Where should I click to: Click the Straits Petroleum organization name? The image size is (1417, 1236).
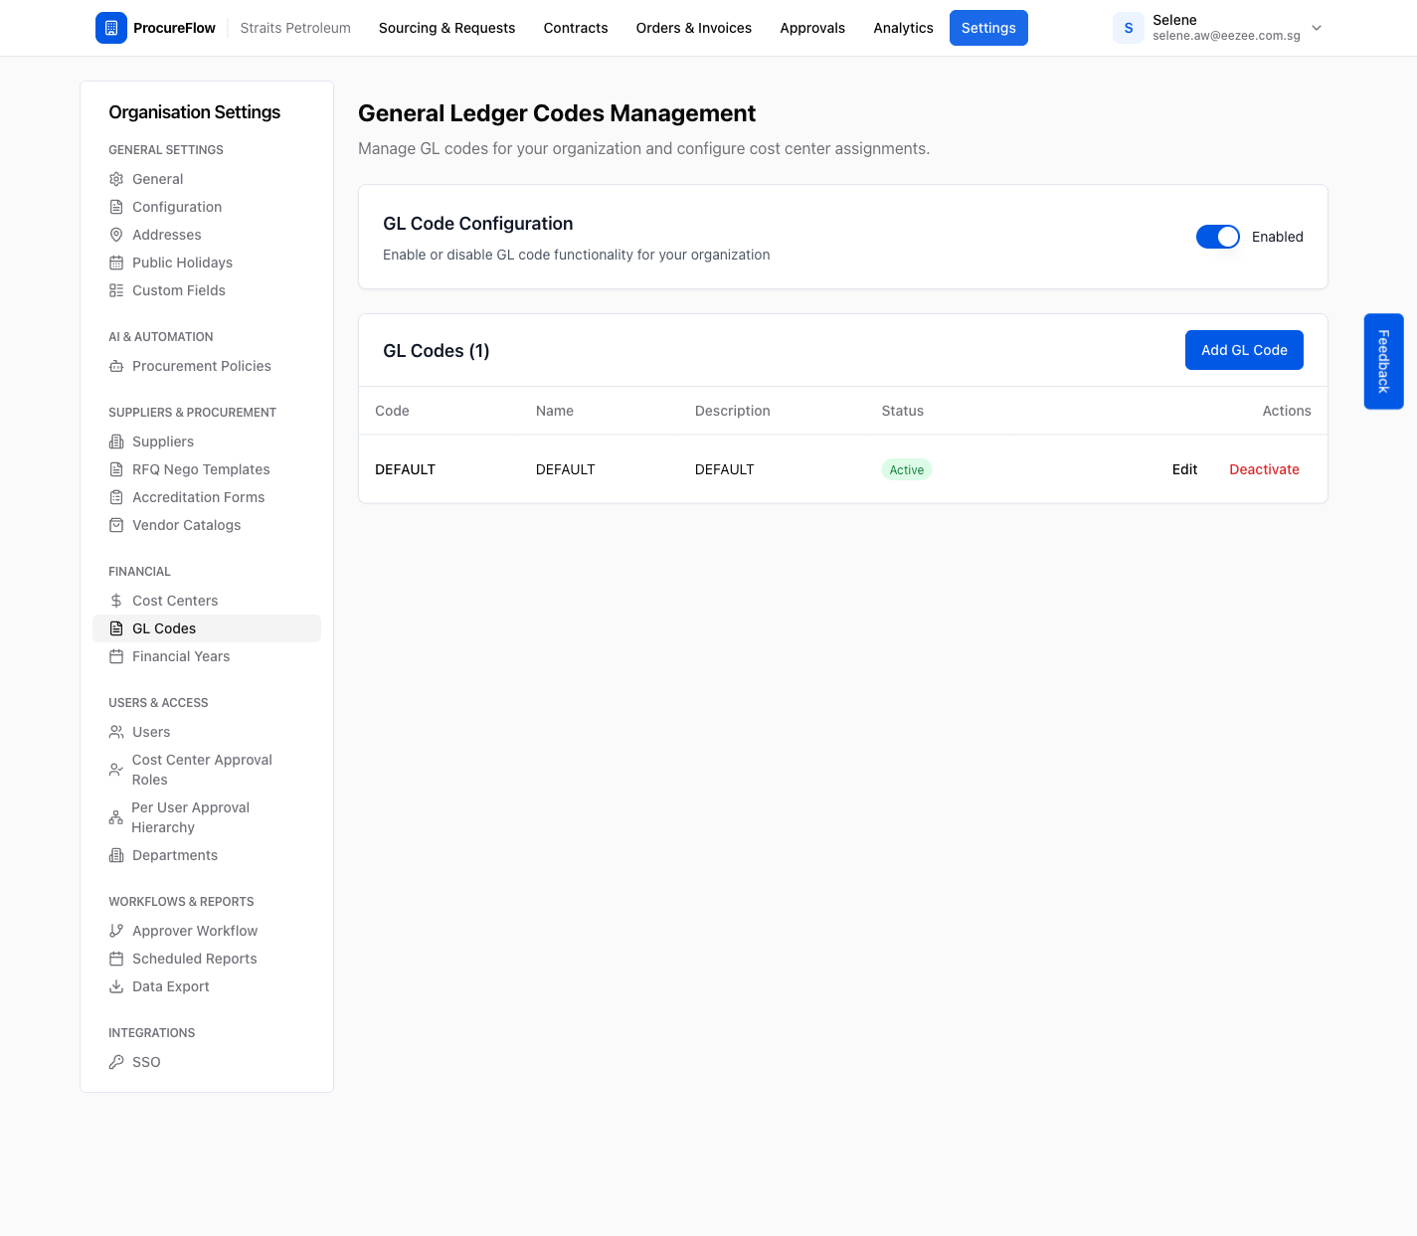(x=295, y=28)
